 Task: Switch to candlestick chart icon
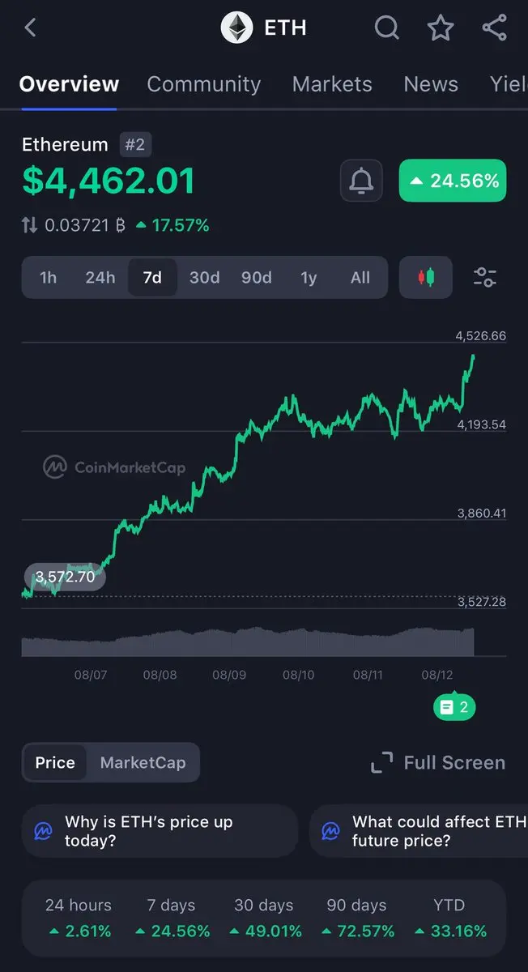(426, 278)
